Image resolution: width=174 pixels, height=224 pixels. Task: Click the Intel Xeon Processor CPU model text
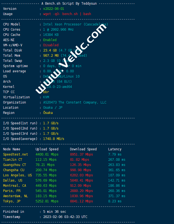76,24
